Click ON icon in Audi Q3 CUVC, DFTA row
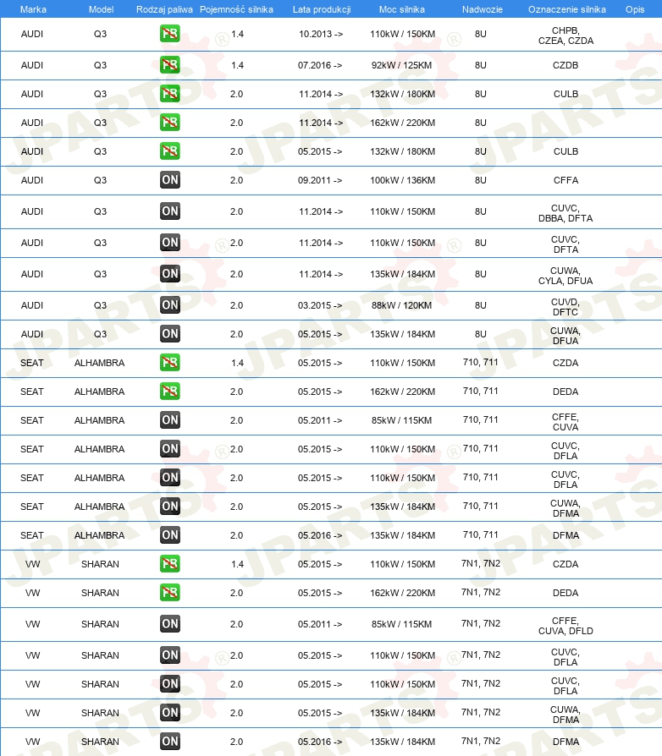Image resolution: width=662 pixels, height=756 pixels. (170, 243)
